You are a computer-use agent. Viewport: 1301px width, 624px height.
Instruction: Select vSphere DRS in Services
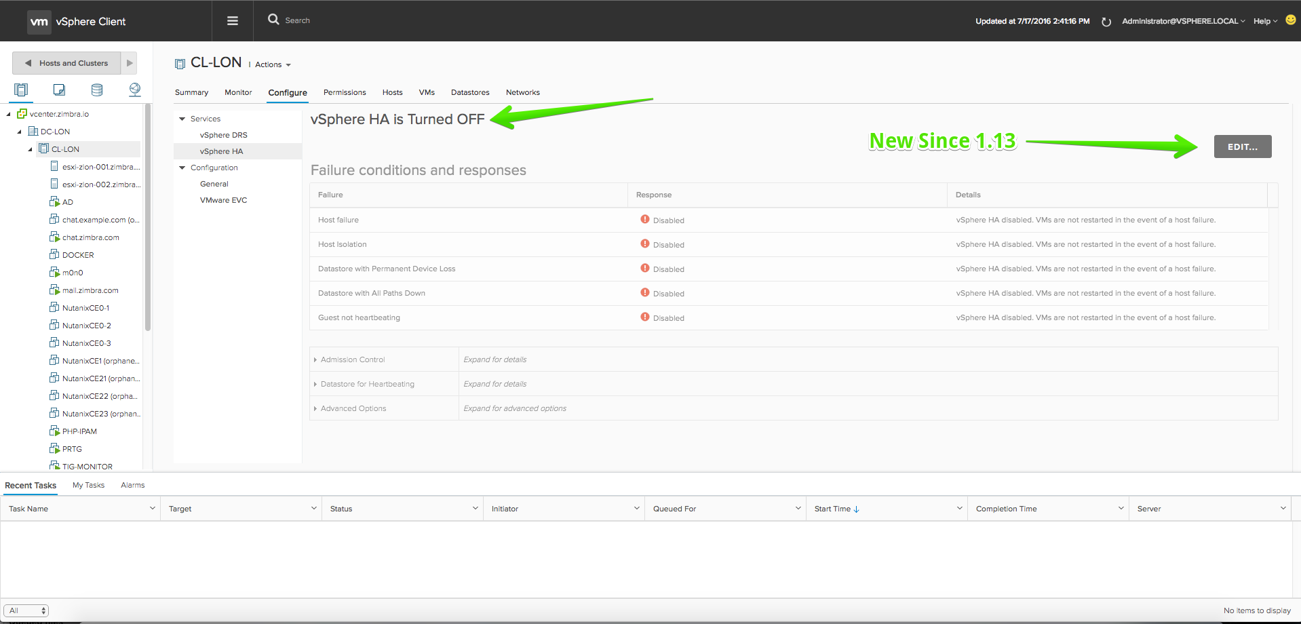pyautogui.click(x=224, y=135)
